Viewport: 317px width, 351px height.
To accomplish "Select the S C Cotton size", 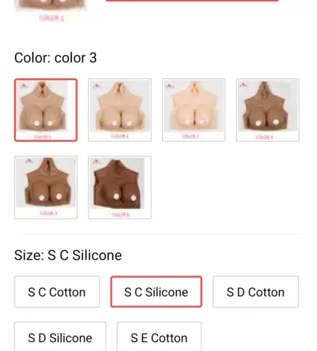I will tap(57, 292).
